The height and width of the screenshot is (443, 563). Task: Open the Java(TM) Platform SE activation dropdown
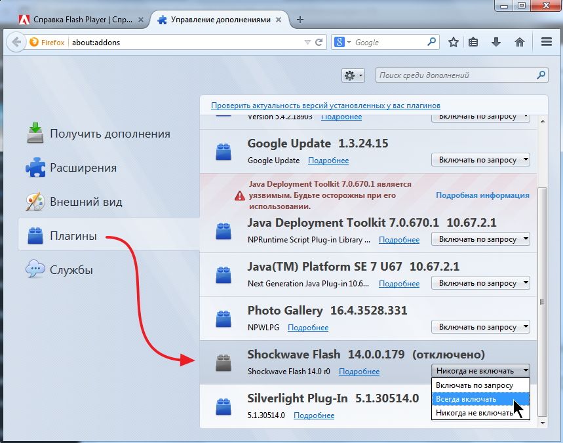(480, 283)
